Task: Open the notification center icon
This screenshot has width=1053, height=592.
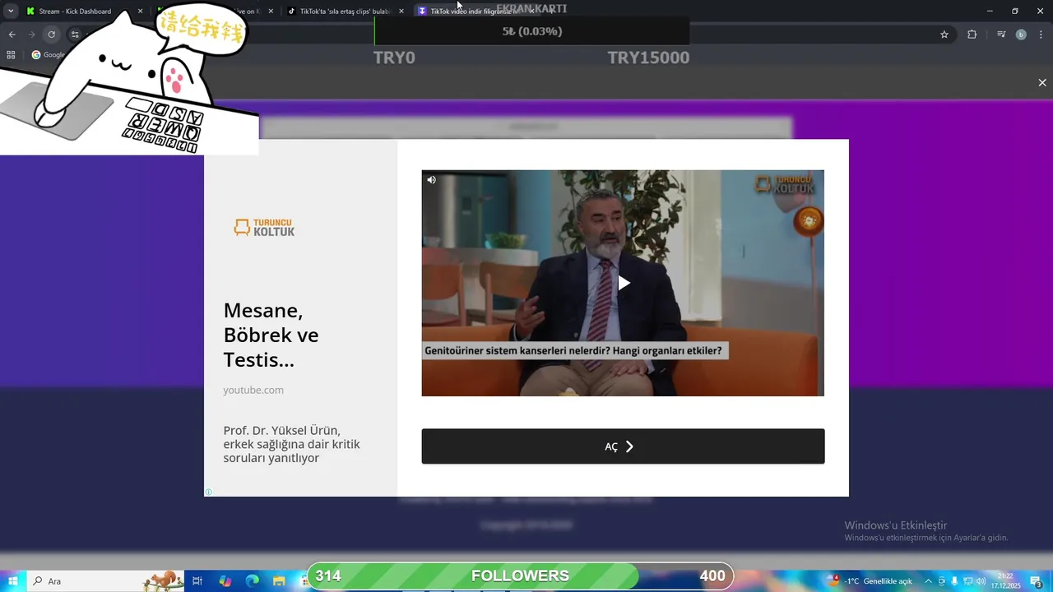Action: click(x=1037, y=581)
